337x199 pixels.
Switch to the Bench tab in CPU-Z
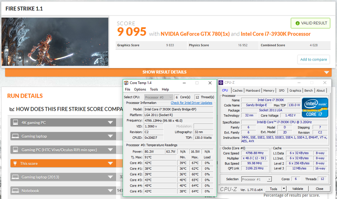click(x=308, y=91)
